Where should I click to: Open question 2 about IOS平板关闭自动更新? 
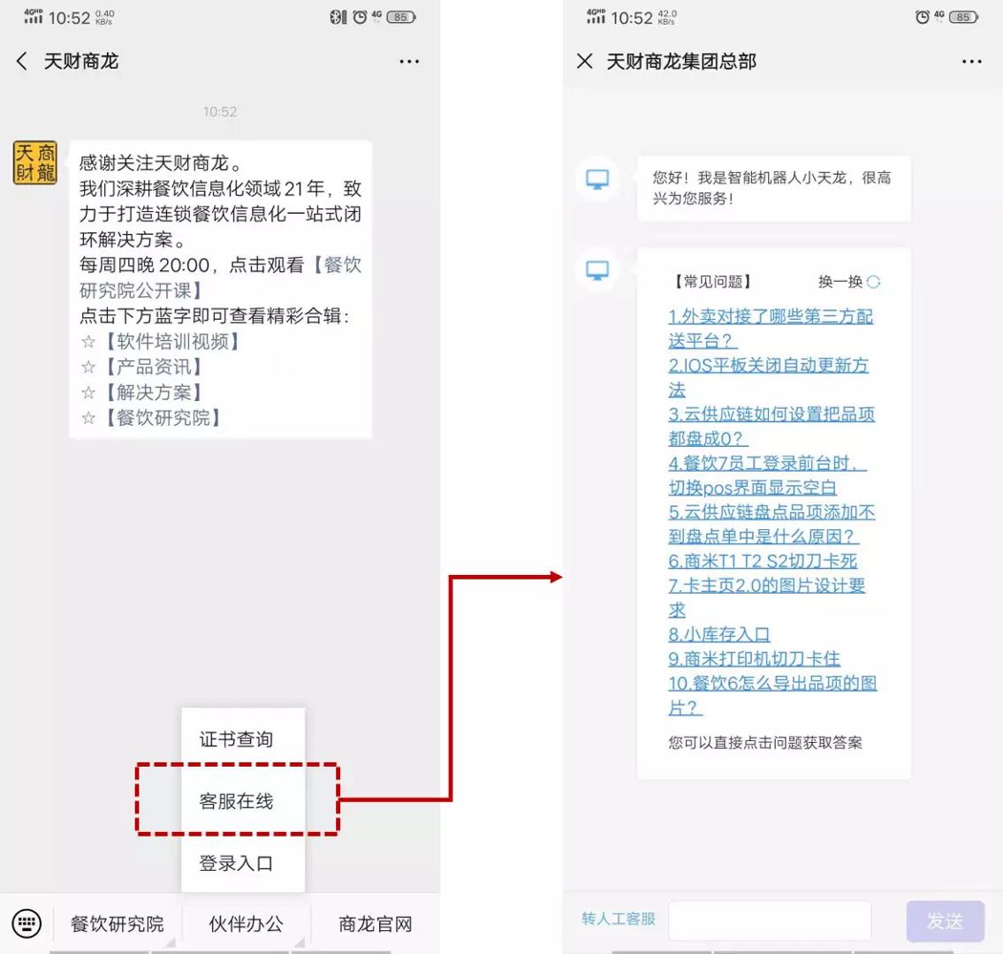coord(768,377)
